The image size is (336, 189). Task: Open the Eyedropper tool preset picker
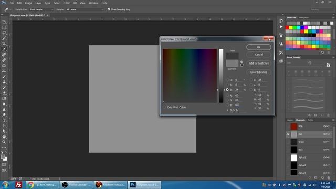pos(8,9)
